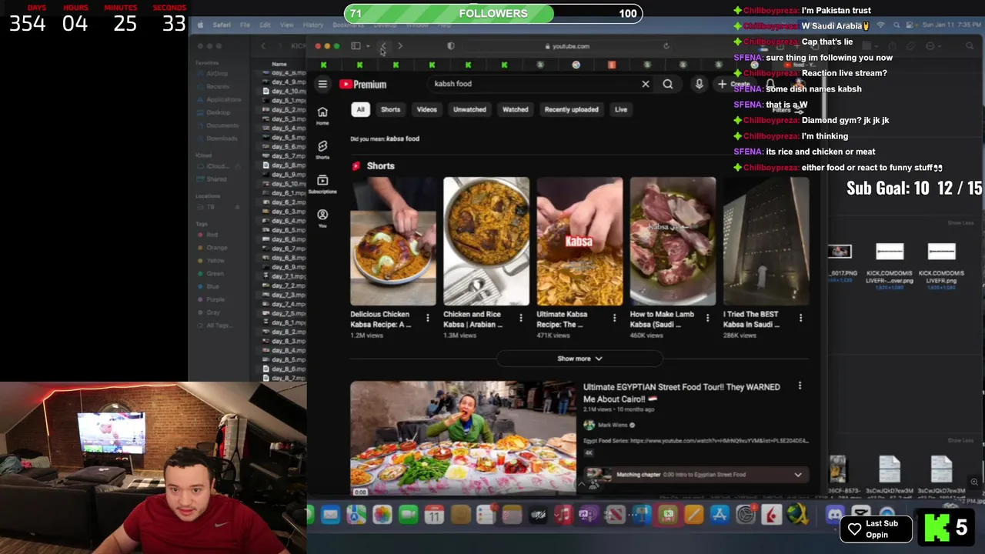This screenshot has height=554, width=985.
Task: Click the YouTube Premium logo
Action: [x=363, y=84]
